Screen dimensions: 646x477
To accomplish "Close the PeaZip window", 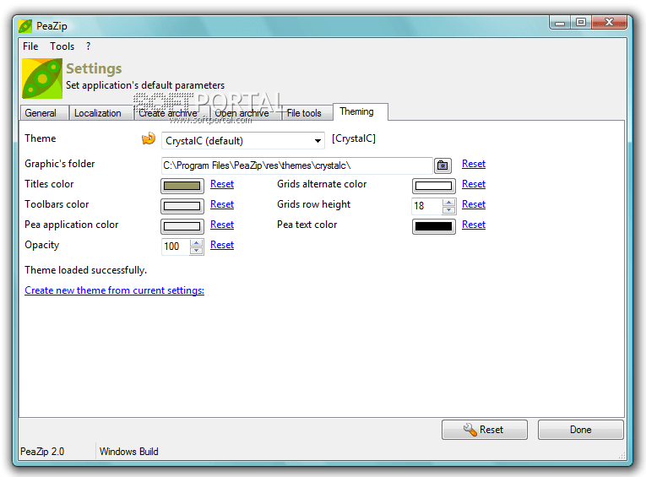I will click(610, 23).
